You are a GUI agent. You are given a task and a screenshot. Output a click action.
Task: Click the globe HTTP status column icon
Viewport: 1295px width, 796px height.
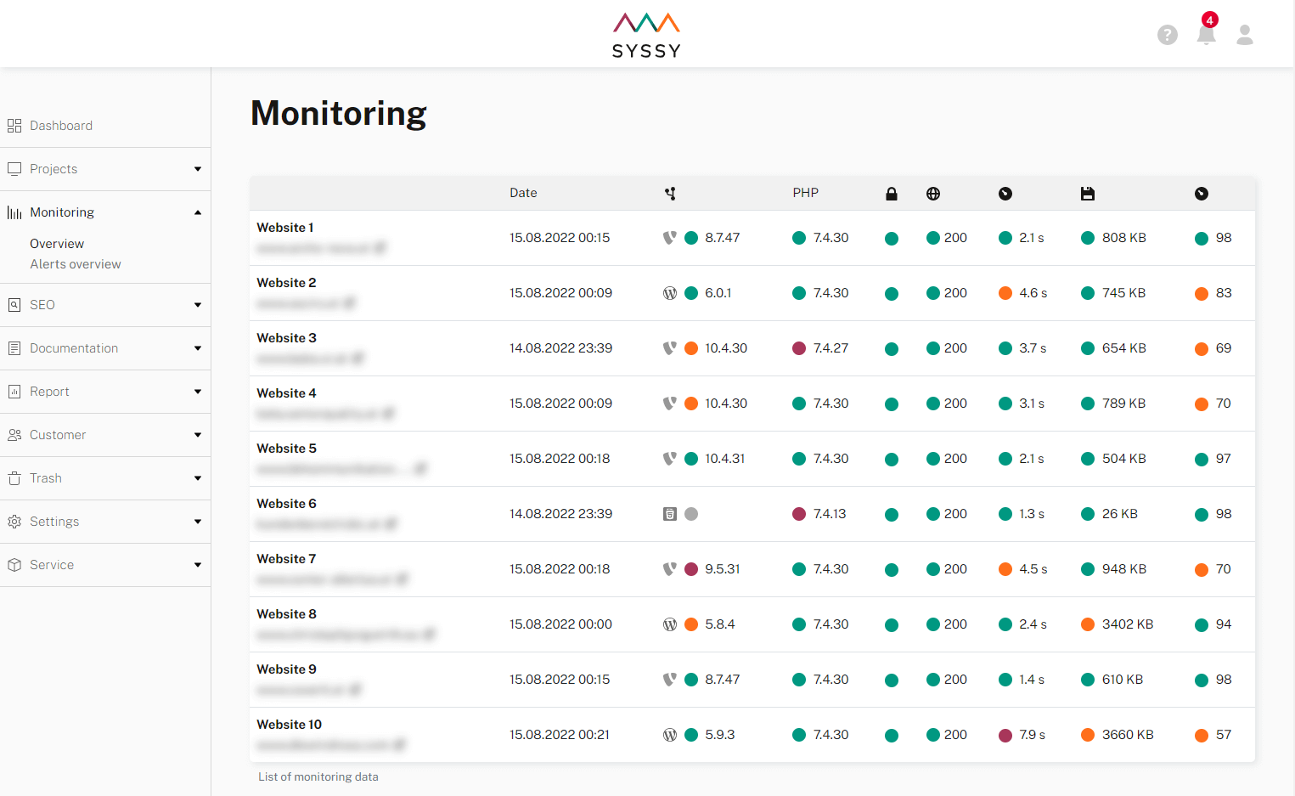[933, 193]
